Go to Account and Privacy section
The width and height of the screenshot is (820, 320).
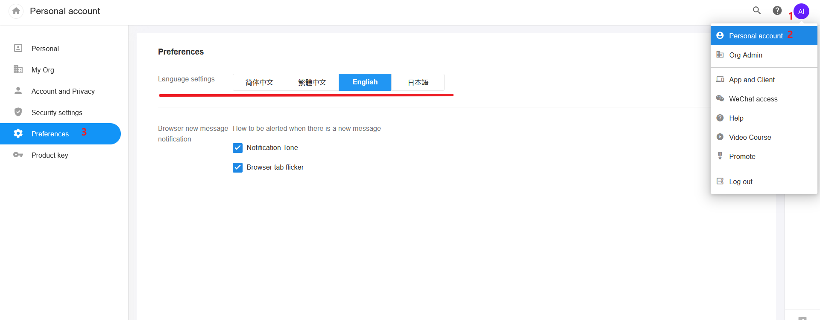(x=63, y=91)
